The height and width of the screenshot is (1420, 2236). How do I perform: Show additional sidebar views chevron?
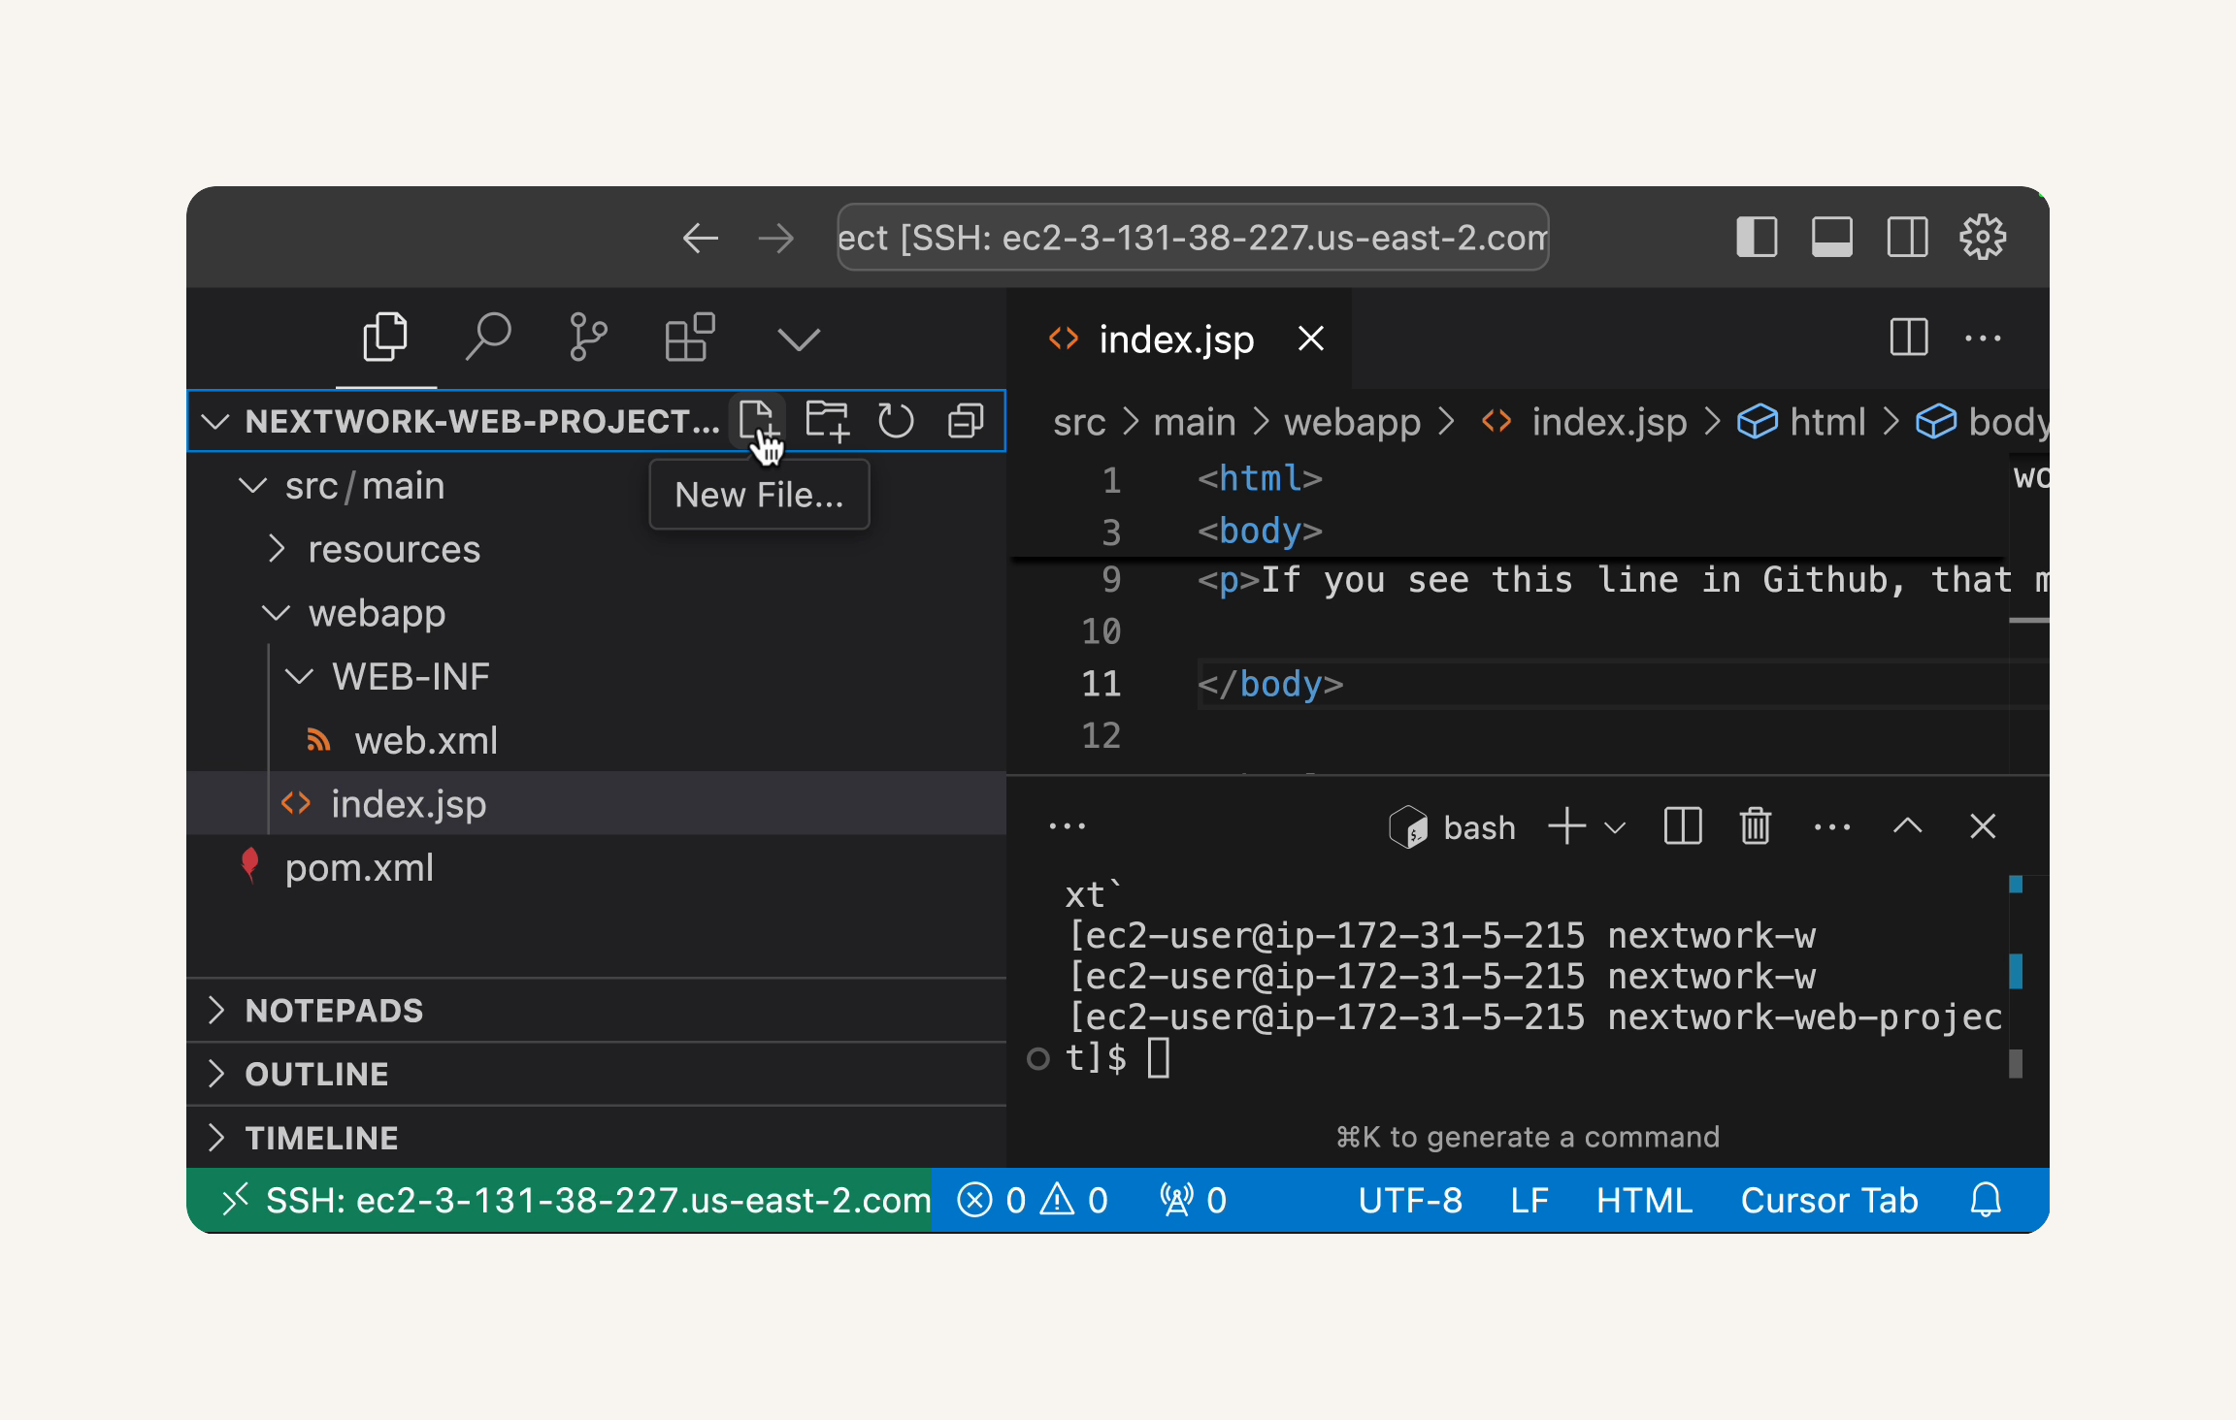(x=799, y=339)
